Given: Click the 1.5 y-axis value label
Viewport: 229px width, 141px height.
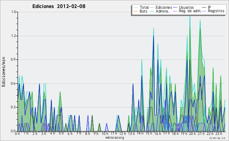Looking at the screenshot, I should point(13,12).
